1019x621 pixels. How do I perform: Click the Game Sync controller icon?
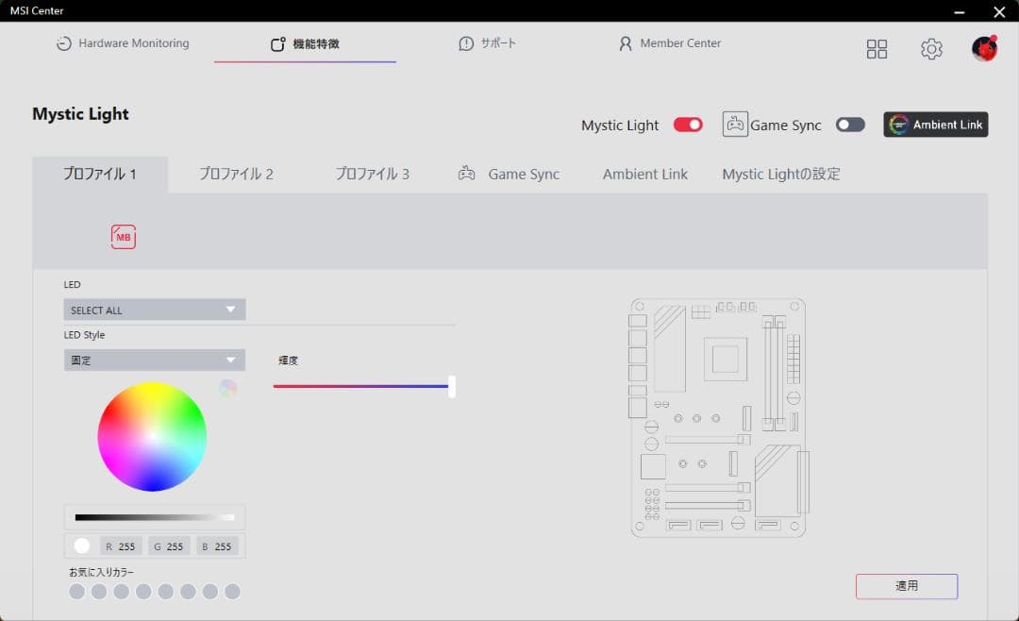coord(735,125)
